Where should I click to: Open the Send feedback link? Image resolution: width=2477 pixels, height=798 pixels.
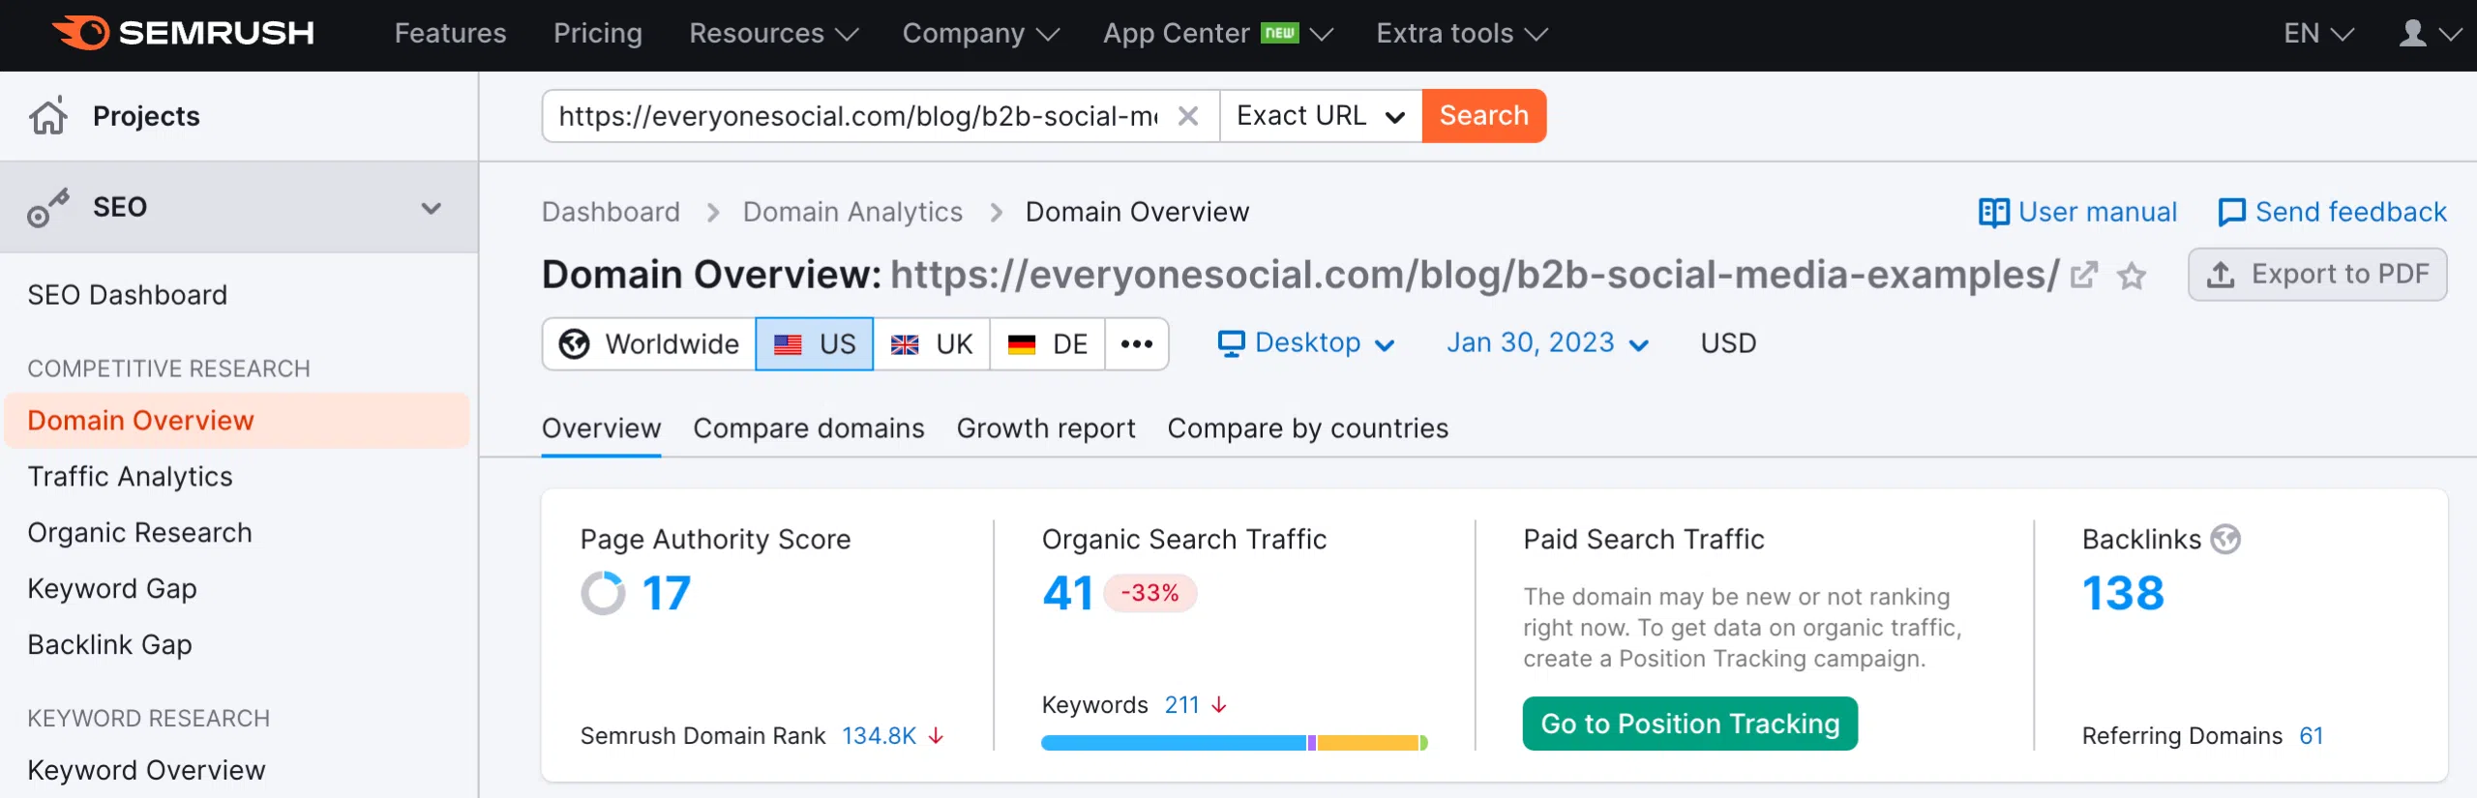[x=2332, y=212]
